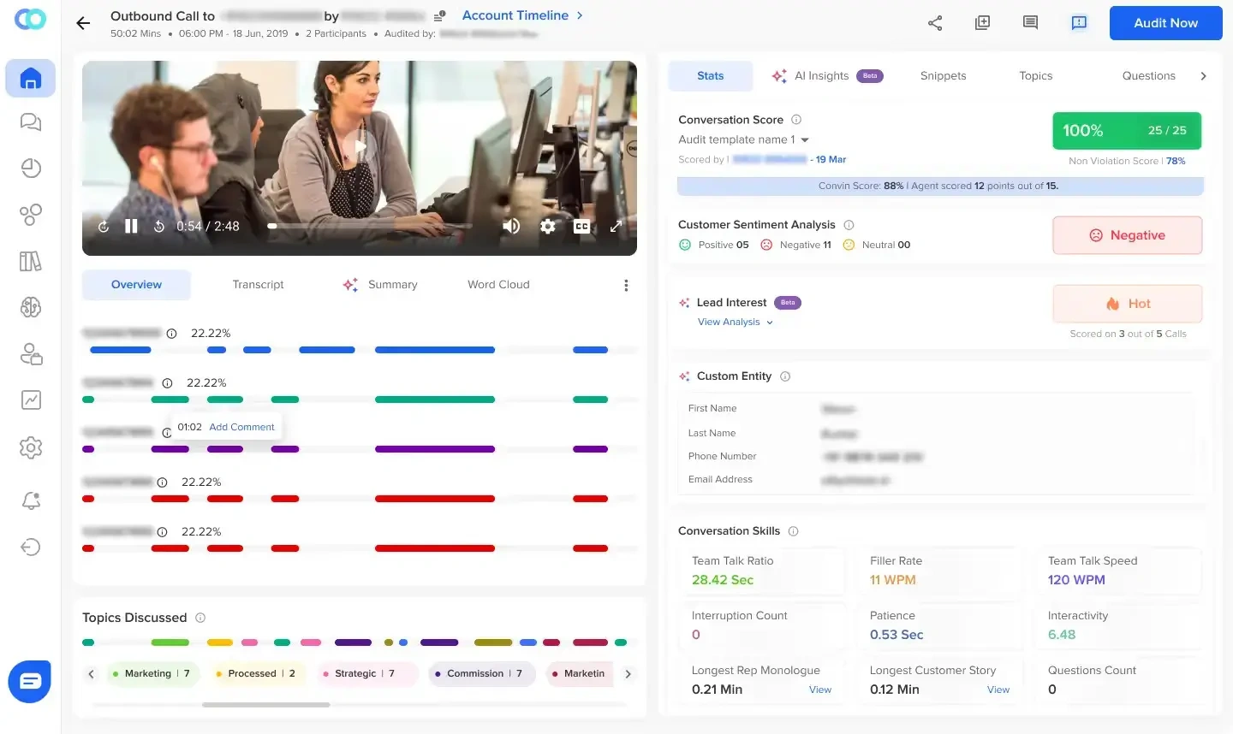Open Account Timeline chevron link
Image resolution: width=1233 pixels, height=734 pixels.
[522, 15]
